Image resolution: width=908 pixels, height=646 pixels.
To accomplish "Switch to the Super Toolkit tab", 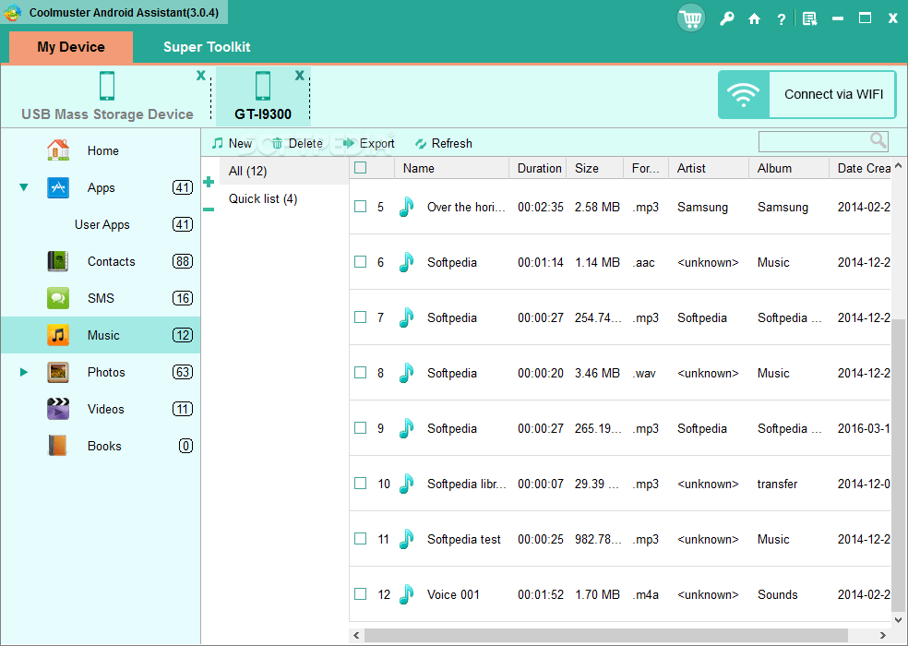I will pyautogui.click(x=207, y=47).
